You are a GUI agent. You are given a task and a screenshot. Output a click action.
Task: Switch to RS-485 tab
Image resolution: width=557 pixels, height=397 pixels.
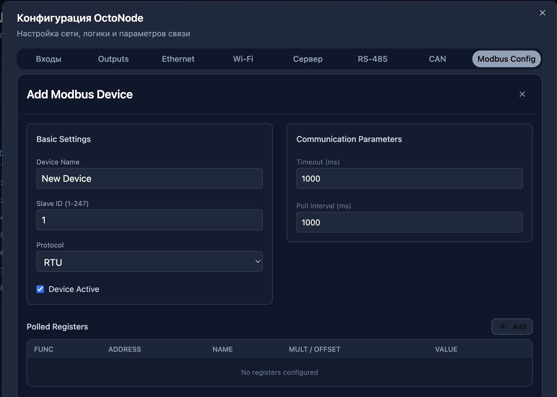pyautogui.click(x=372, y=59)
